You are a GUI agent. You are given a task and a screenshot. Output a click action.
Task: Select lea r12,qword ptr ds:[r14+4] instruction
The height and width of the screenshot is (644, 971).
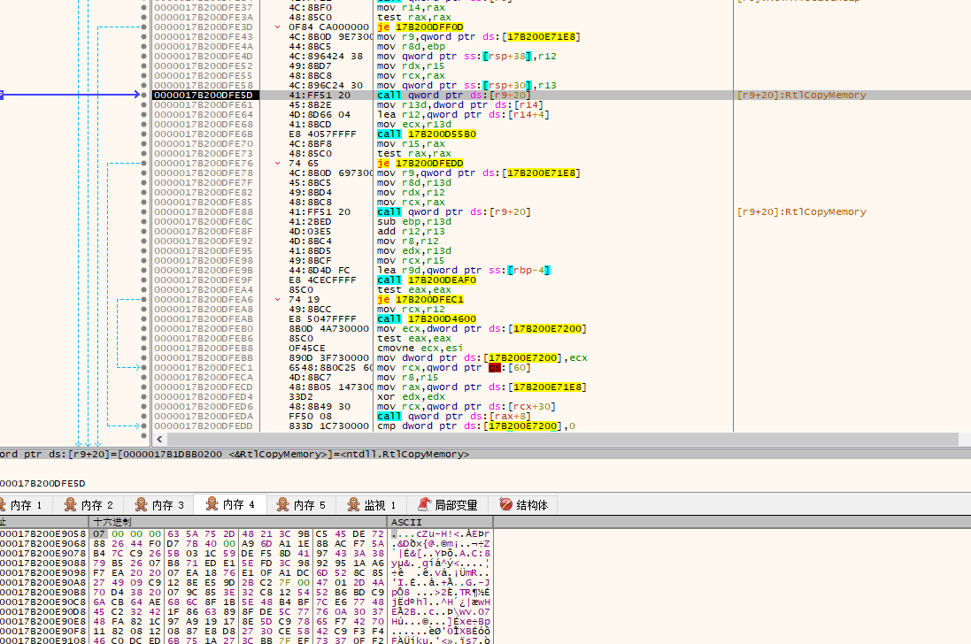tap(463, 114)
